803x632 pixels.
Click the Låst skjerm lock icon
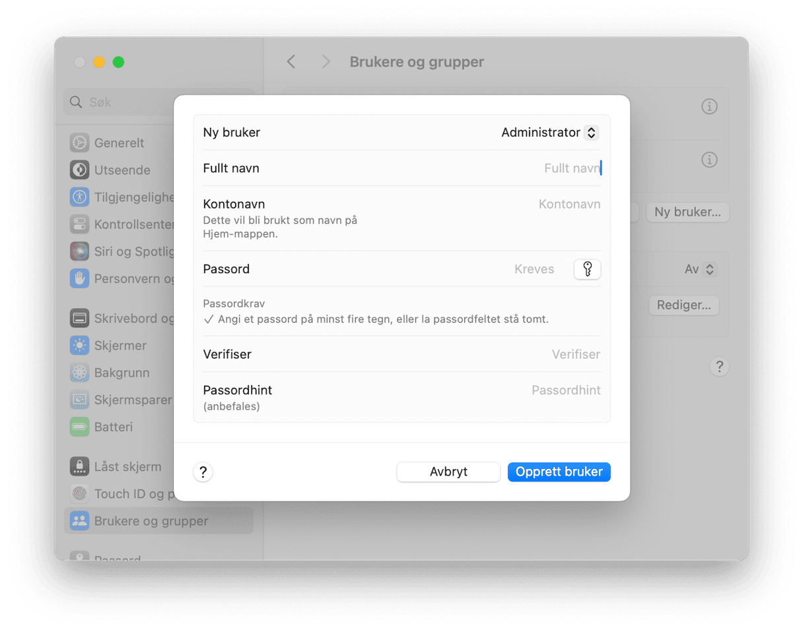[79, 467]
